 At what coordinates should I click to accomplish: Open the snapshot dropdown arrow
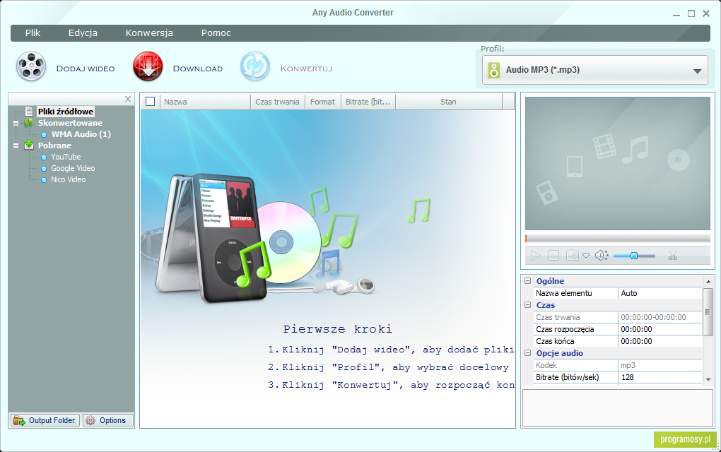(586, 256)
